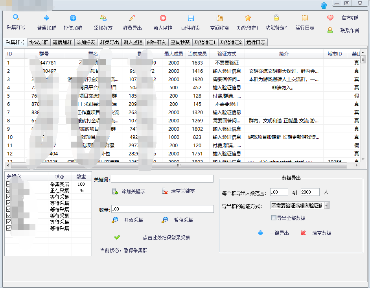Viewport: 370px width, 288px height.
Task: Open the 空间秒赞 thumbs-up toolbar icon
Action: 219,18
